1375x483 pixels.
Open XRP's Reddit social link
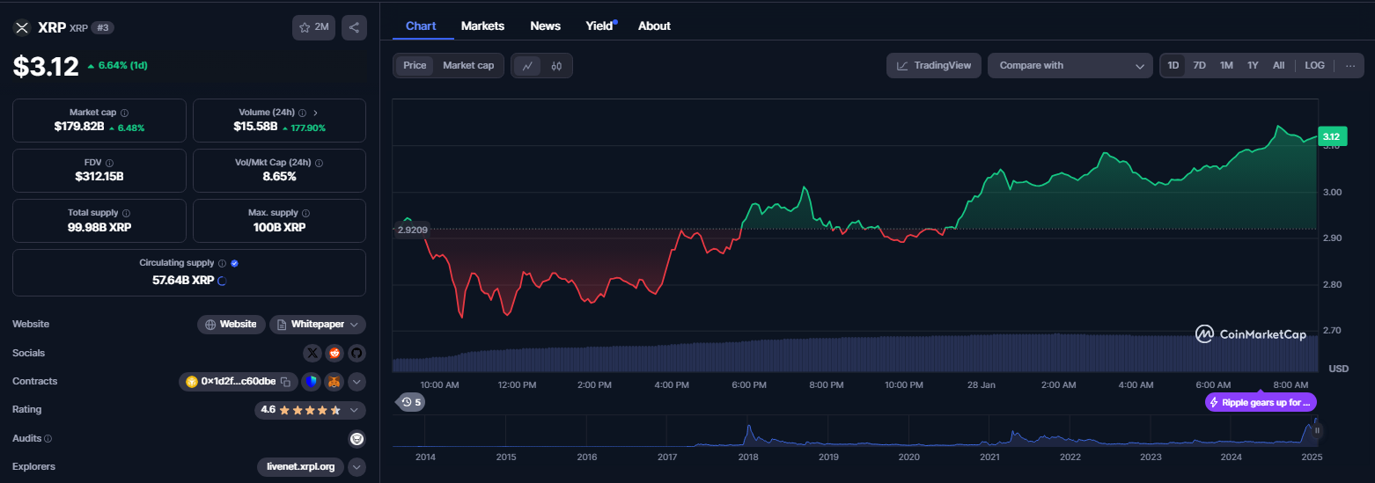coord(335,353)
